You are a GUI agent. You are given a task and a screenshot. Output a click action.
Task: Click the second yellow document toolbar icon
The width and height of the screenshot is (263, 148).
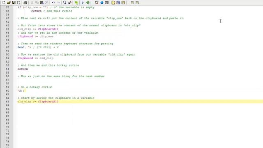tap(123, 2)
